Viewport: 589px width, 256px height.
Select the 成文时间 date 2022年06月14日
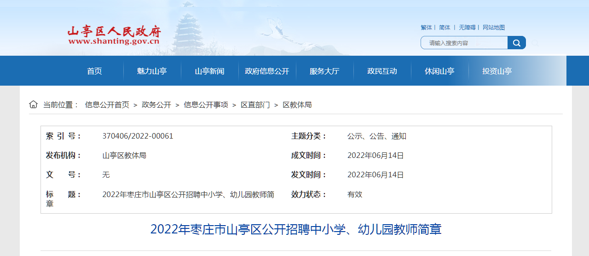coord(375,156)
